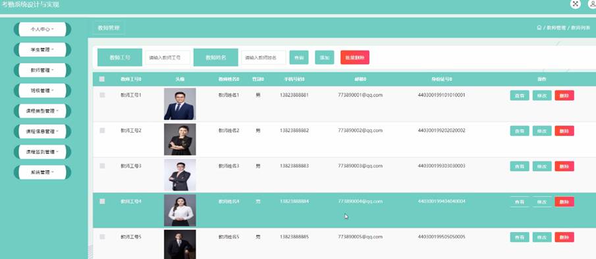View details for the 教师工号2 row
The width and height of the screenshot is (596, 259).
coord(519,131)
